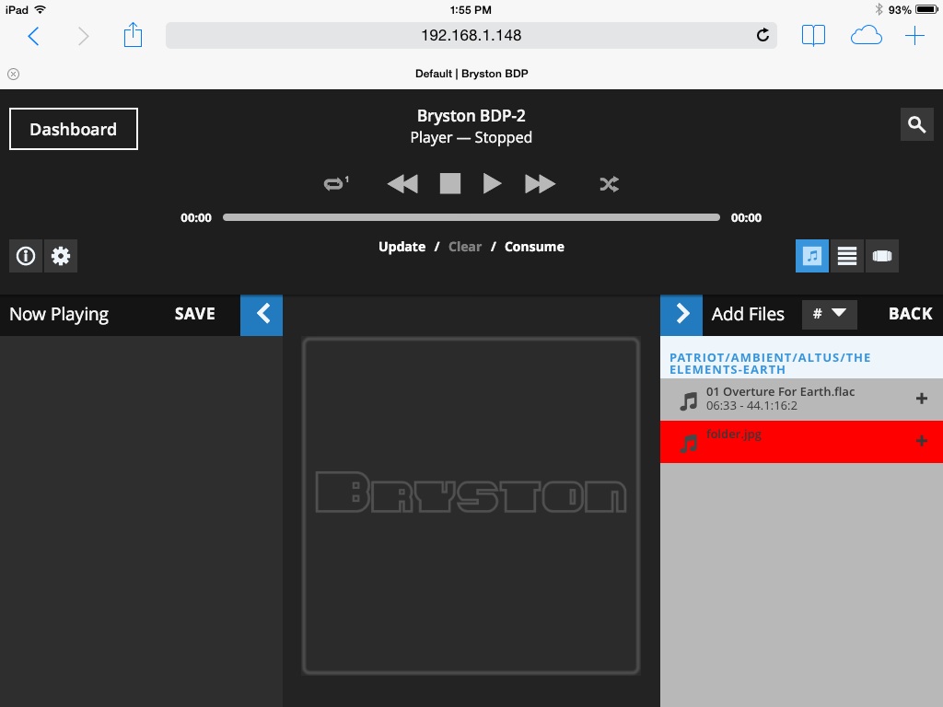Select the 192.168.1.148 address field
Screen dimensions: 943x707
tap(471, 36)
